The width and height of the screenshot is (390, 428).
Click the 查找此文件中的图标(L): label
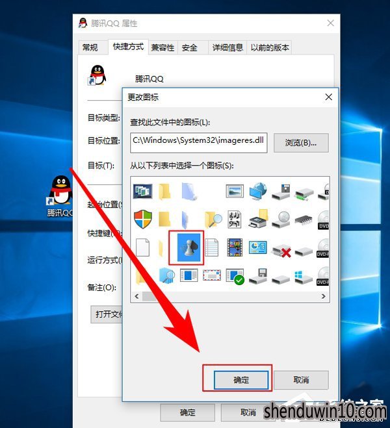click(x=170, y=122)
